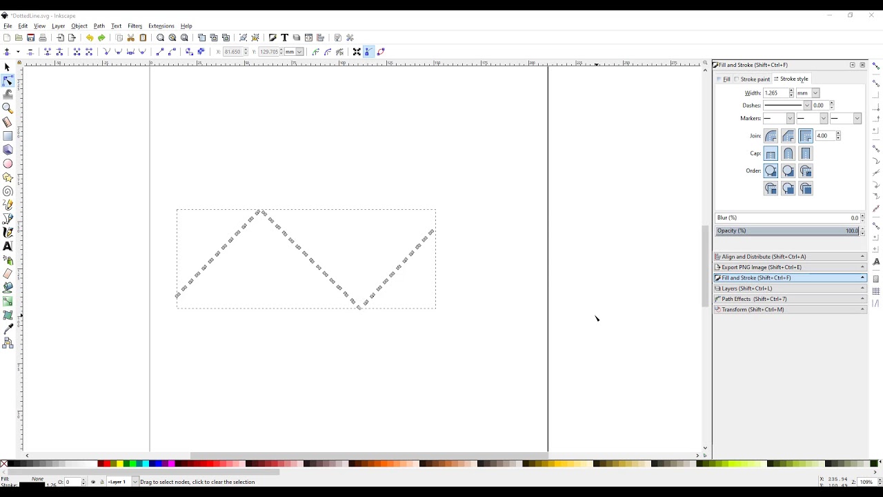Open the end Markers dropdown
Image resolution: width=883 pixels, height=497 pixels.
point(857,119)
